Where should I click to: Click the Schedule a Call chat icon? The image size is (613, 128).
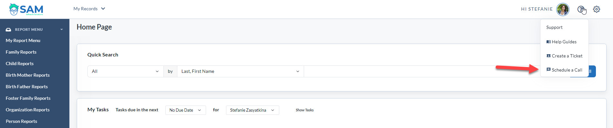(x=549, y=70)
